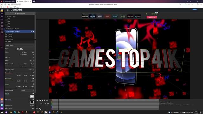Open the Appearance custom dropdown
Viewport: 203px width, 114px height.
pyautogui.click(x=27, y=90)
